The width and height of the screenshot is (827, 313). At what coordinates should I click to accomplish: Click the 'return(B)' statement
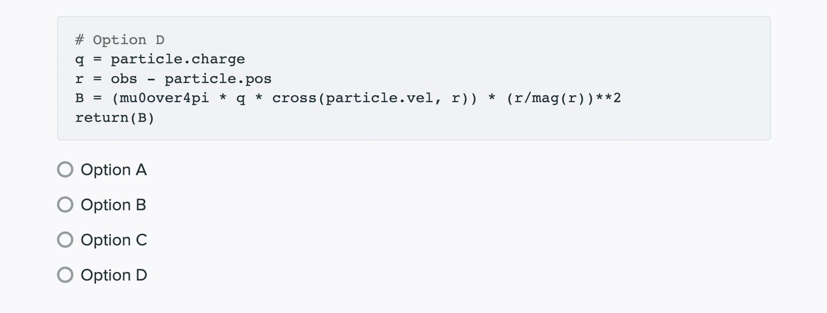coord(115,117)
